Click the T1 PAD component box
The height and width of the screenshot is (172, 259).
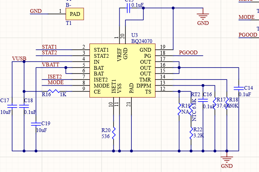(x=75, y=14)
